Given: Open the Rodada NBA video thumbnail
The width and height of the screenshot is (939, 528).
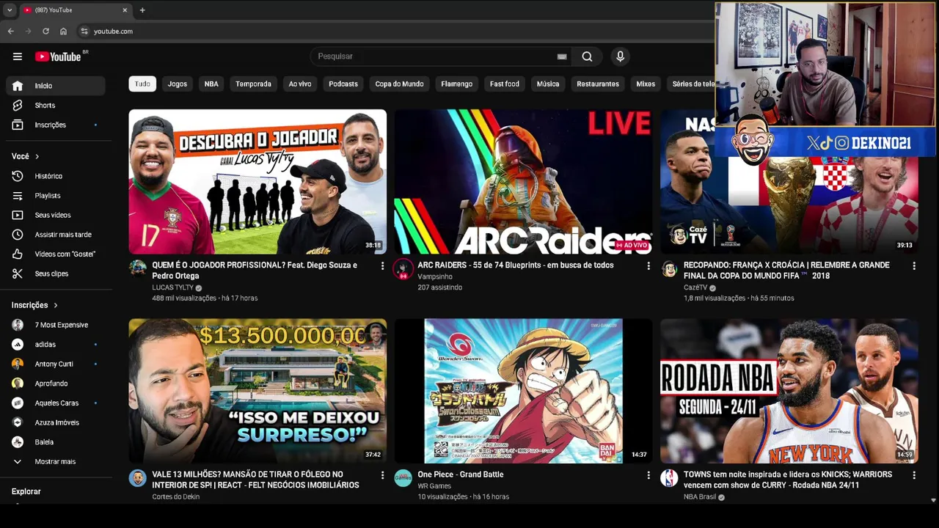Looking at the screenshot, I should click(789, 391).
